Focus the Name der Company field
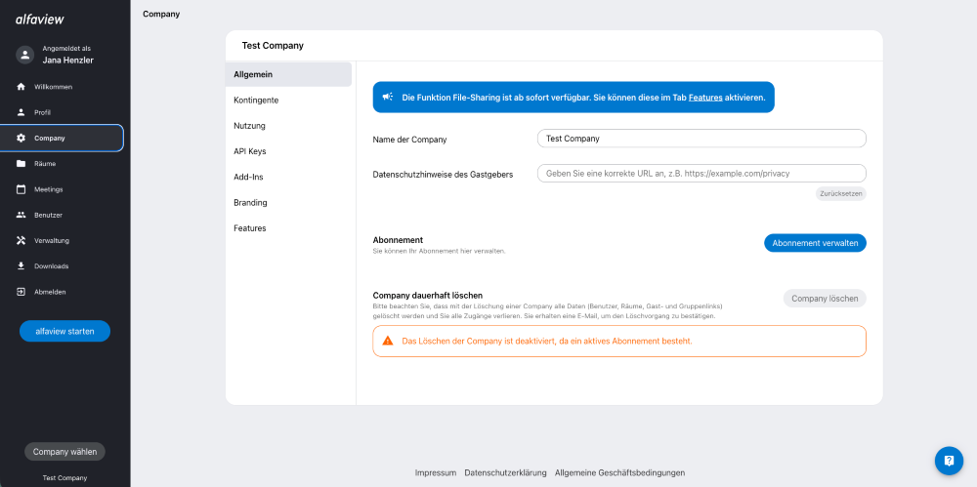The height and width of the screenshot is (487, 977). (701, 139)
